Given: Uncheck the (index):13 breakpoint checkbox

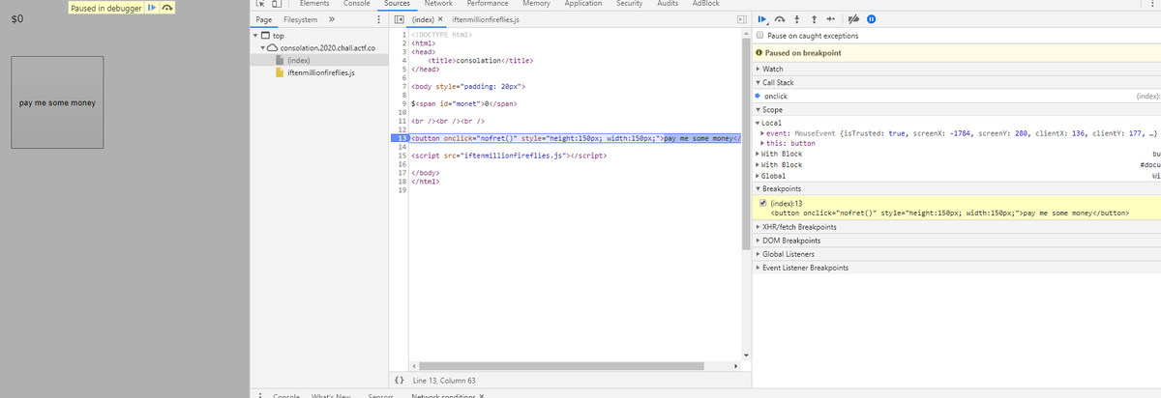Looking at the screenshot, I should click(762, 203).
